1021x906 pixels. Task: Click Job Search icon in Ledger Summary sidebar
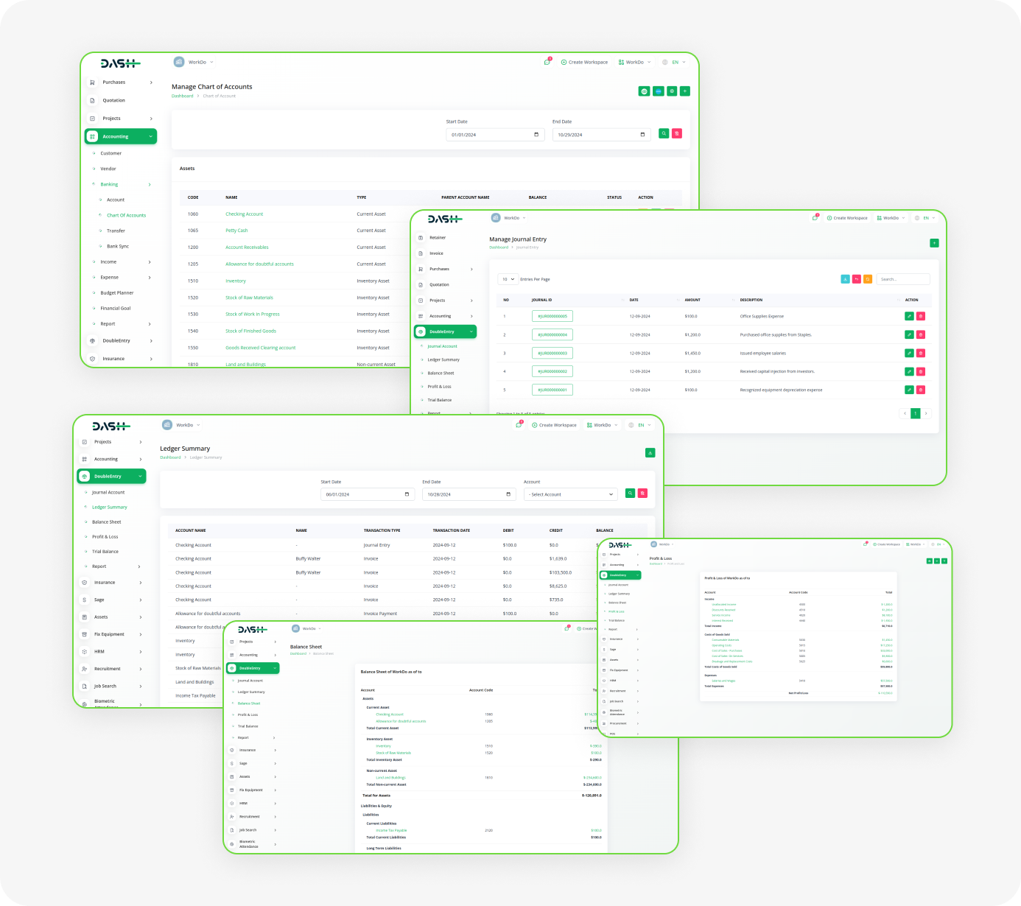point(85,686)
